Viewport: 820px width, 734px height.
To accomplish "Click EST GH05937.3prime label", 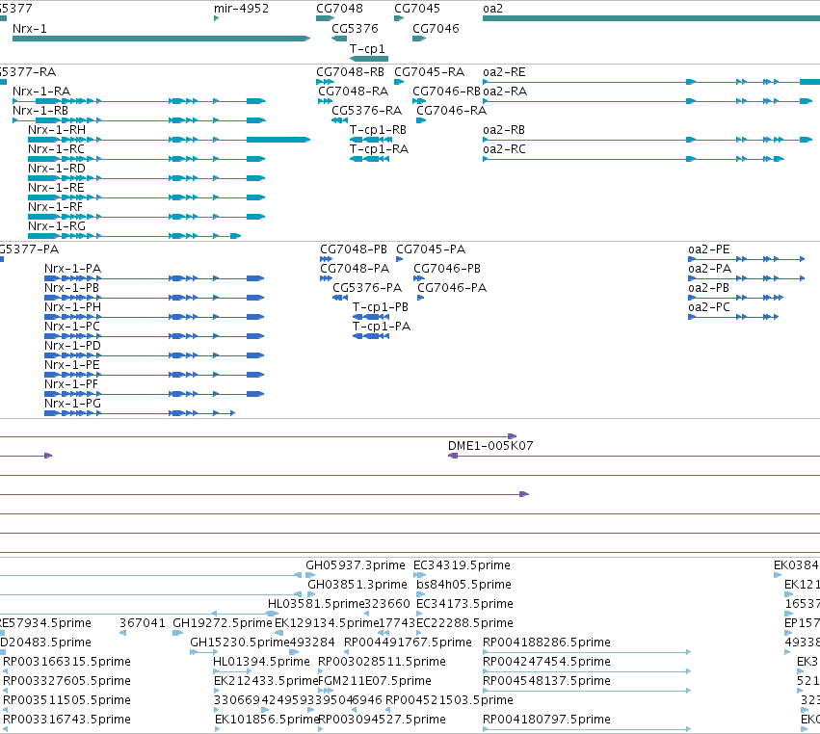I will tap(356, 565).
